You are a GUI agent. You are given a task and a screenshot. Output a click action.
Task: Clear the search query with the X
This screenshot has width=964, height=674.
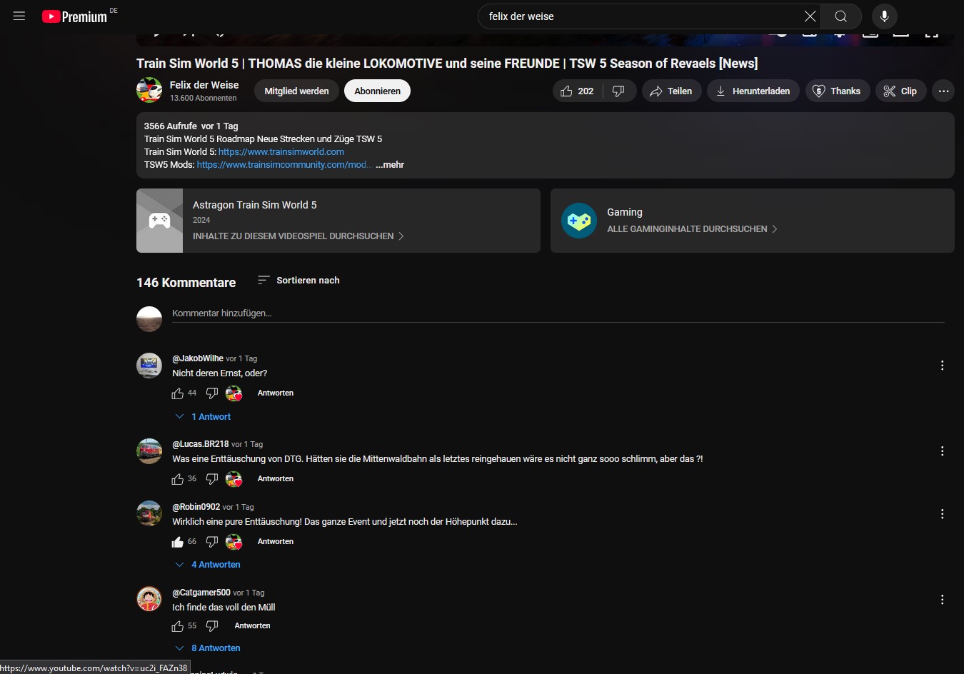810,16
